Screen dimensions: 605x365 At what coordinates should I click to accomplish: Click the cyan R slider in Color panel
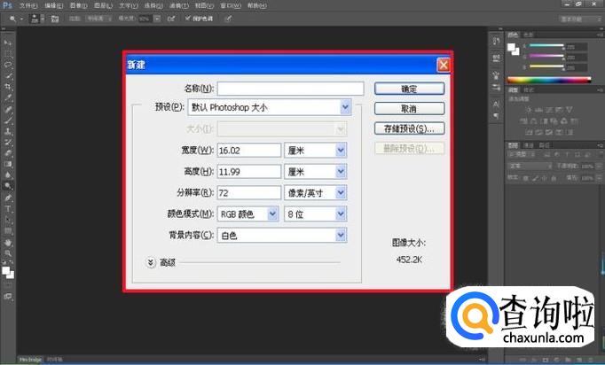tap(546, 45)
